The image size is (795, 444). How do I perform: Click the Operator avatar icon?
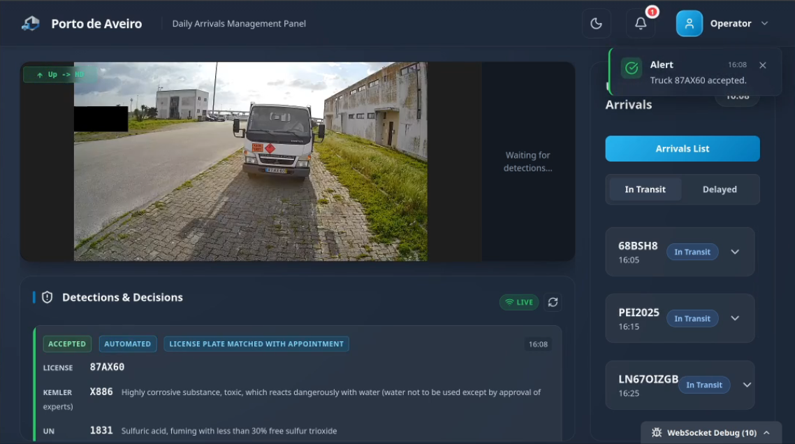pos(689,23)
